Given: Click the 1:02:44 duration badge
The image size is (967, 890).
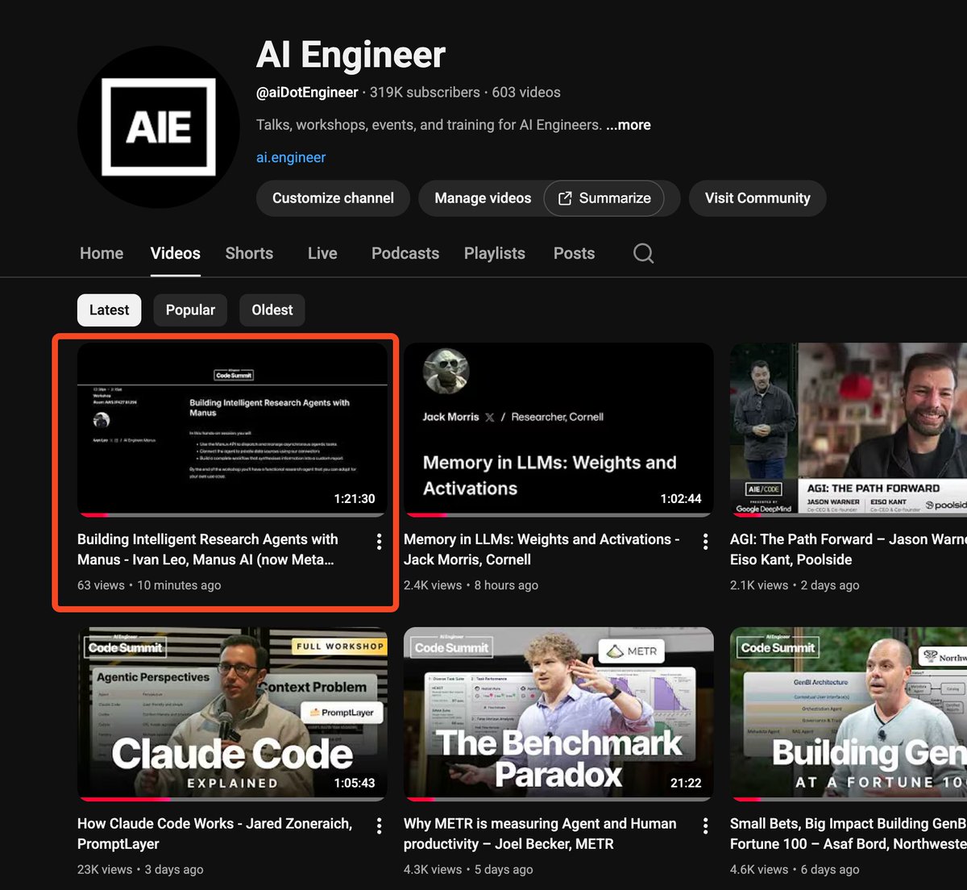Looking at the screenshot, I should tap(681, 499).
